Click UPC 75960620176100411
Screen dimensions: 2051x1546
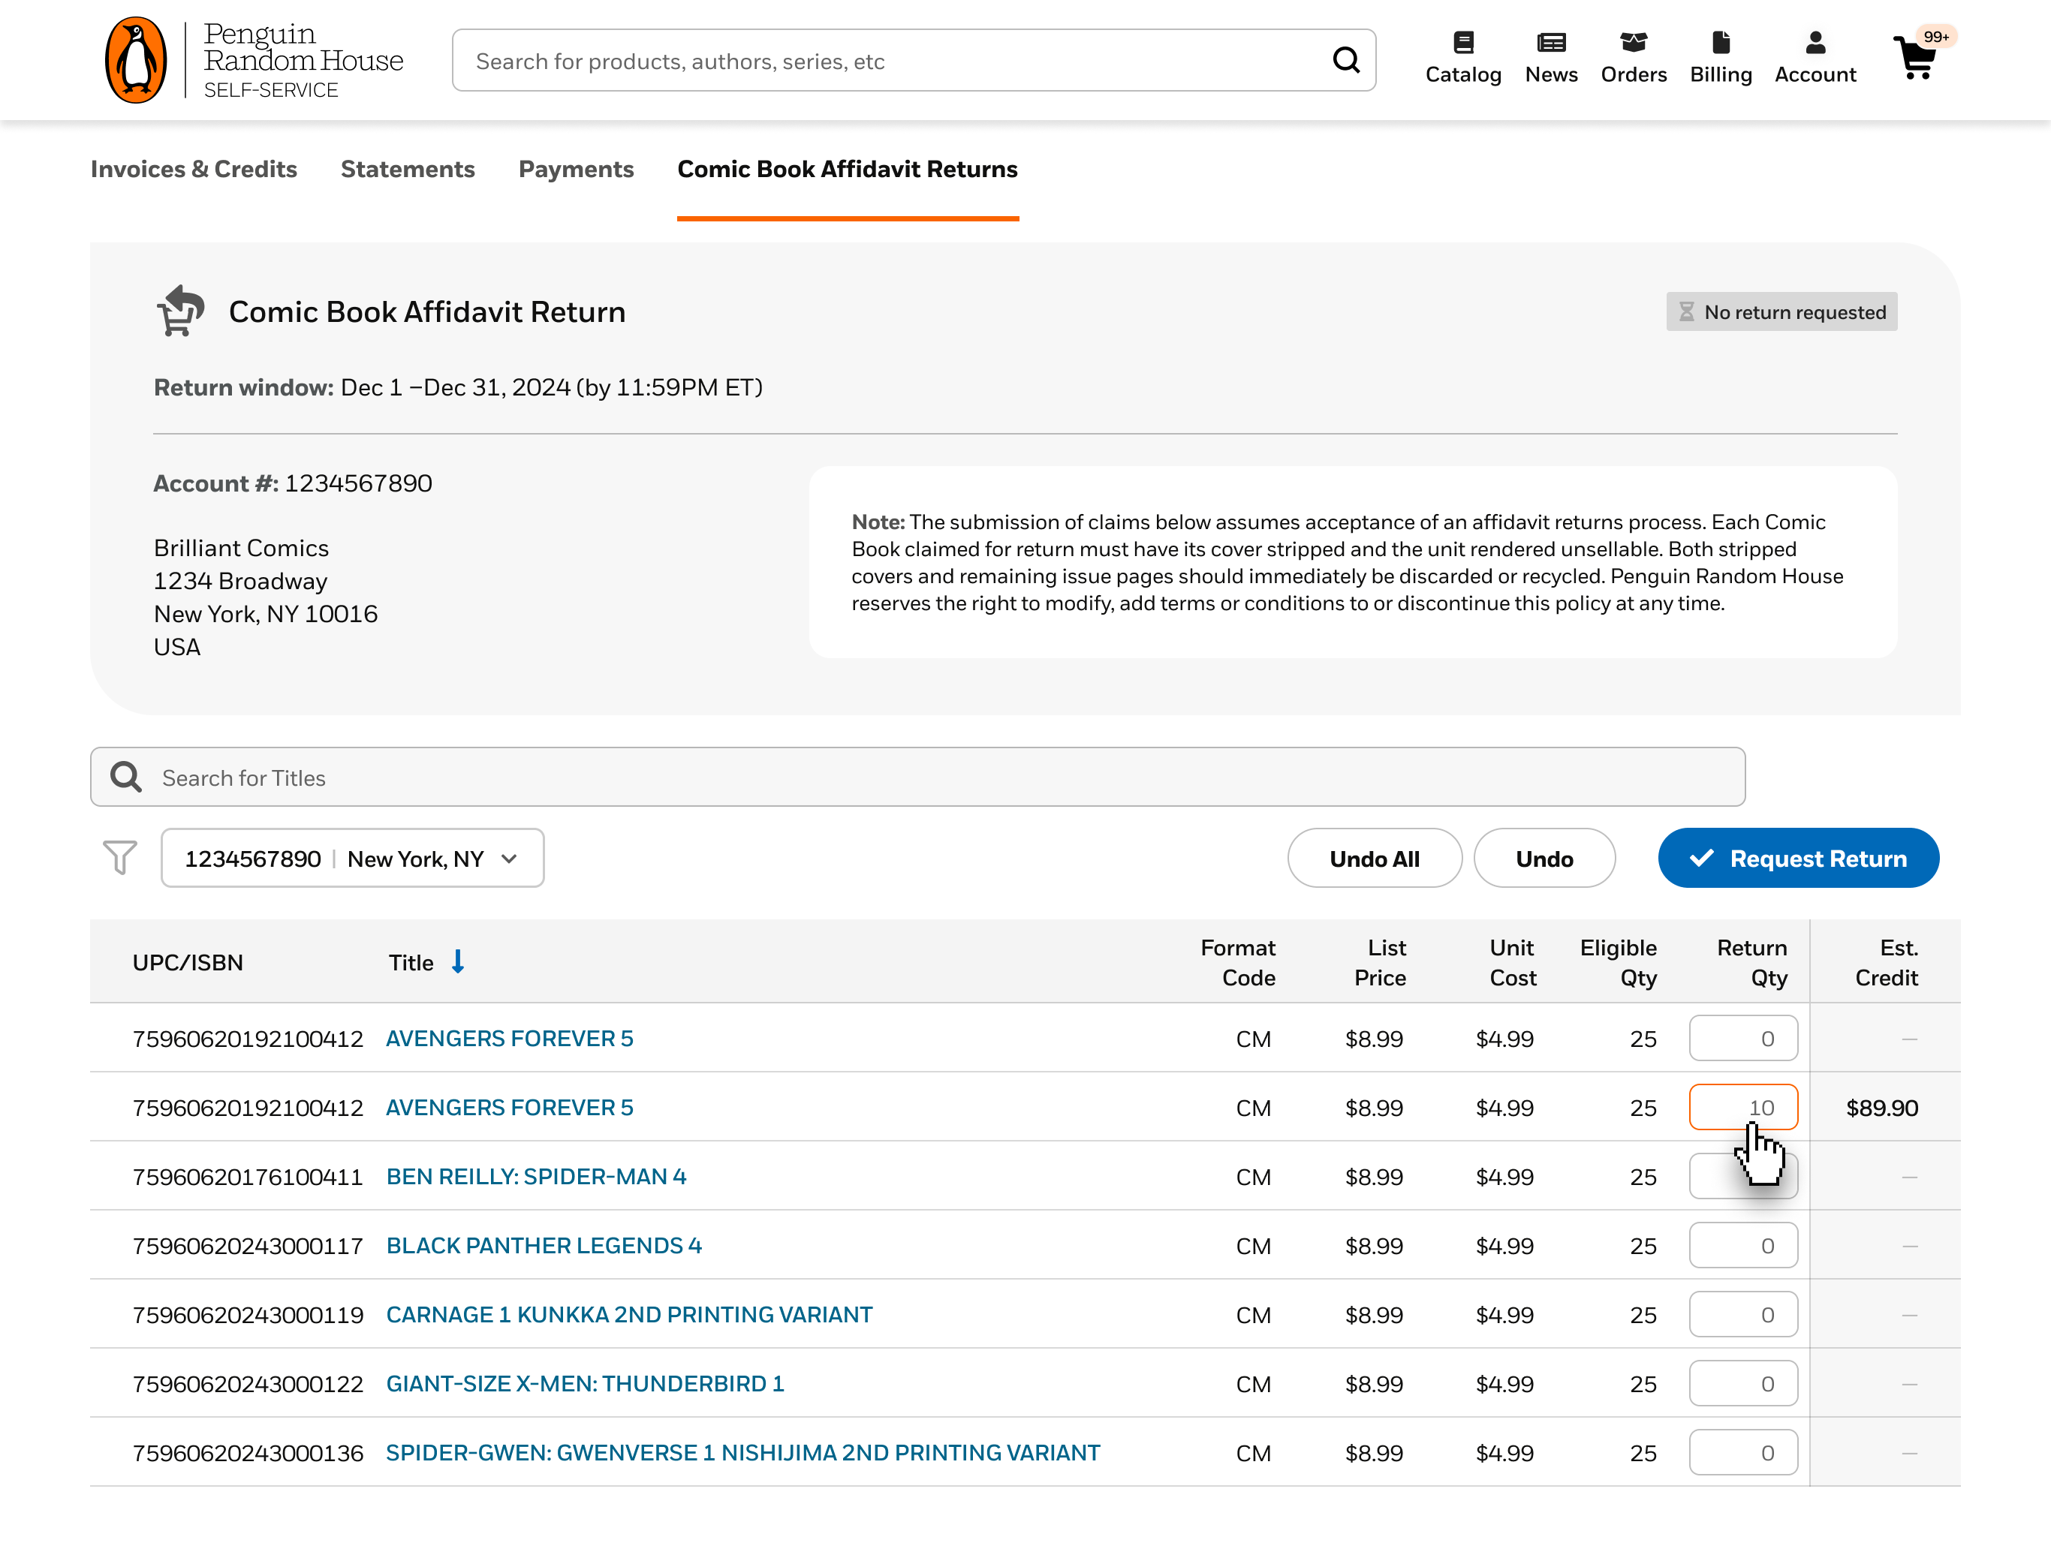248,1177
